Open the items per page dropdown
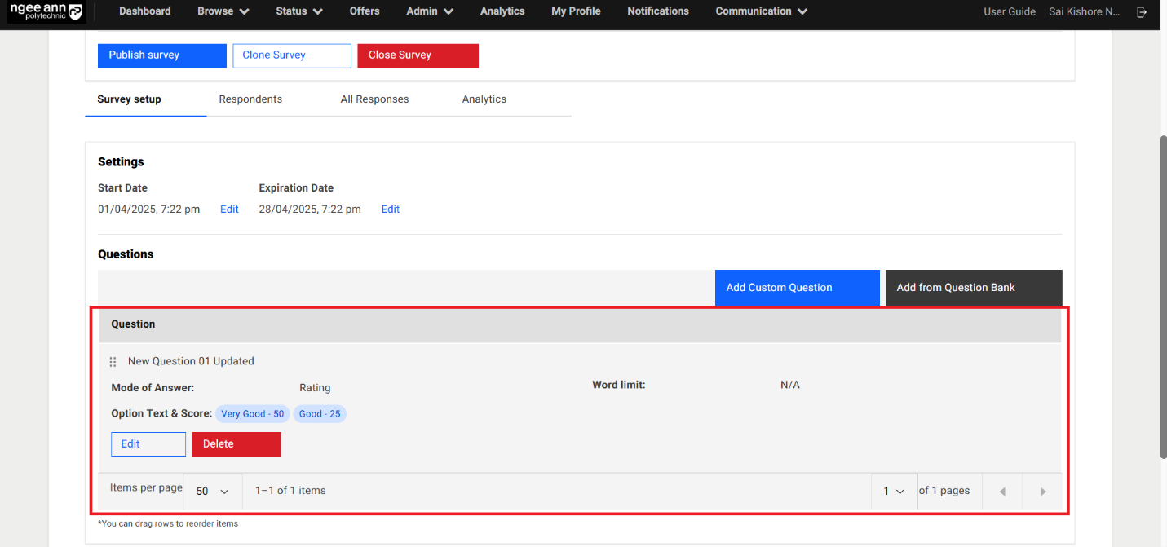 pyautogui.click(x=213, y=492)
